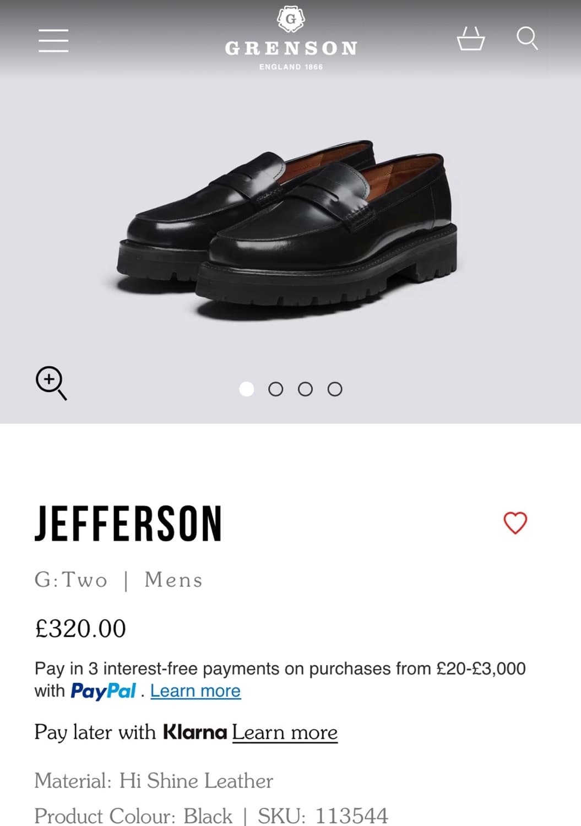Open the site search
The image size is (581, 826).
[x=527, y=38]
